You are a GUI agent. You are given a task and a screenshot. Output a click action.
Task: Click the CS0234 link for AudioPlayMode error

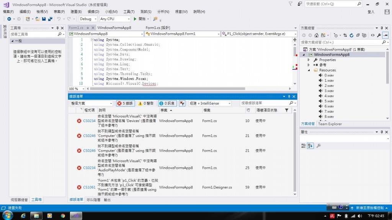point(89,168)
